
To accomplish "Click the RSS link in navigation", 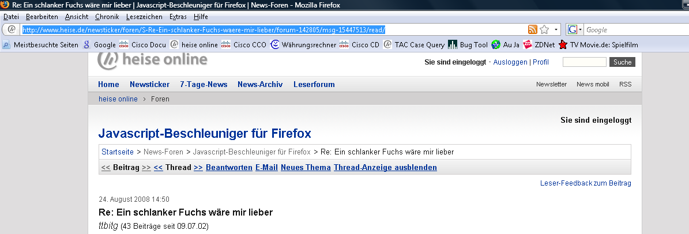I will click(625, 84).
